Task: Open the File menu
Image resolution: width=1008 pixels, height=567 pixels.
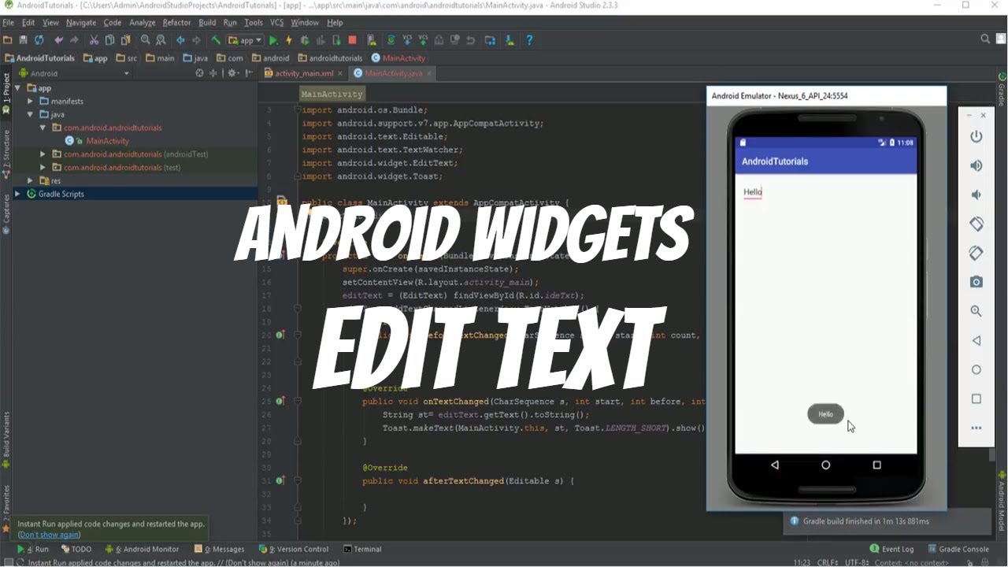Action: [8, 23]
